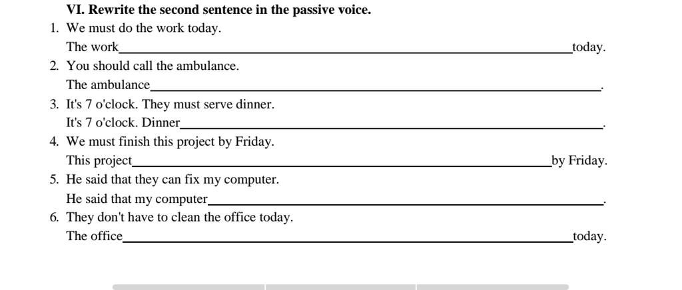
Task: Click "They don't have to clean the office today."
Action: pyautogui.click(x=179, y=217)
